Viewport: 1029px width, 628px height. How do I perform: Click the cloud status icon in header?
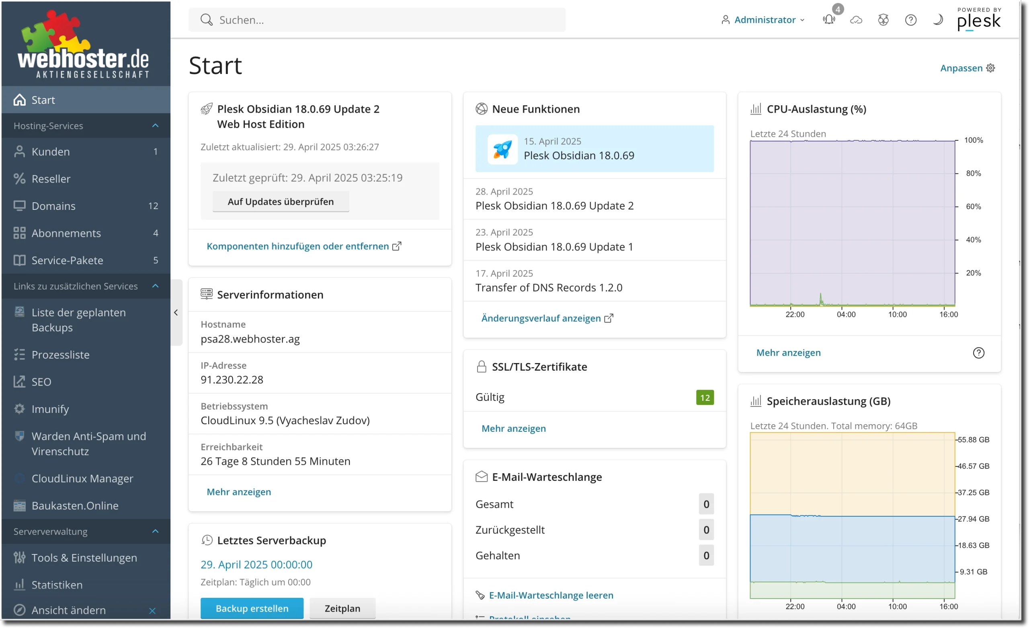(x=856, y=20)
